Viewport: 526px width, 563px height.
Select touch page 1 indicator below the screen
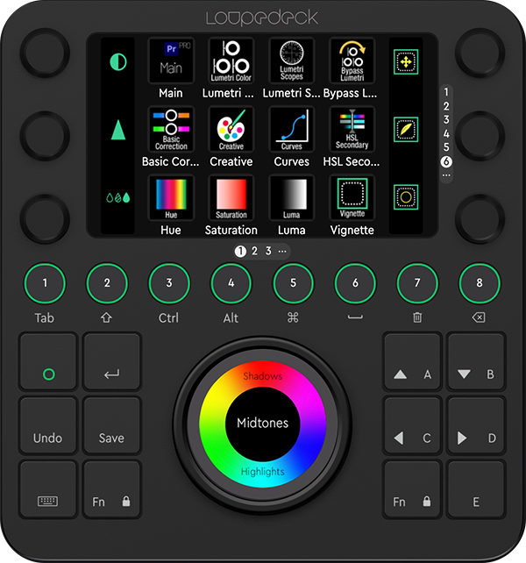[240, 252]
